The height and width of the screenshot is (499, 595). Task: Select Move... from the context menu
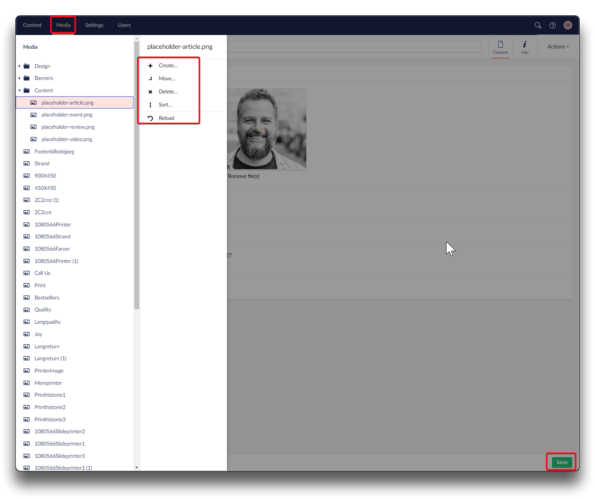(167, 79)
